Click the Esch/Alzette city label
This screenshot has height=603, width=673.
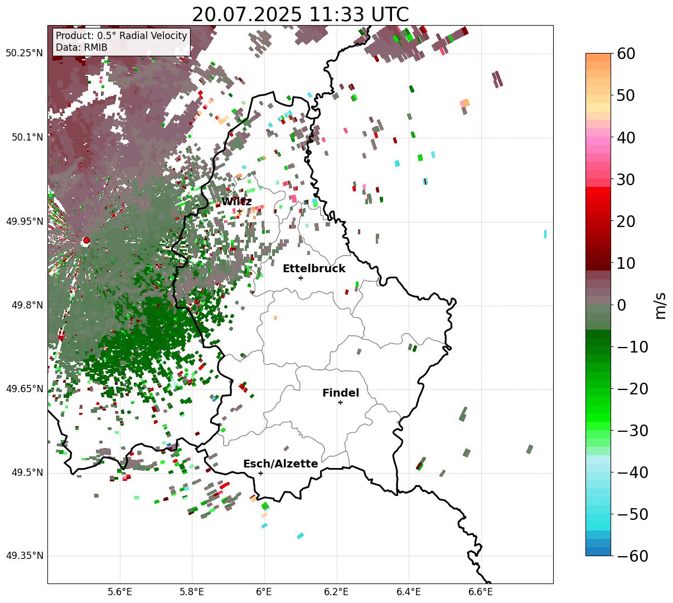(280, 464)
